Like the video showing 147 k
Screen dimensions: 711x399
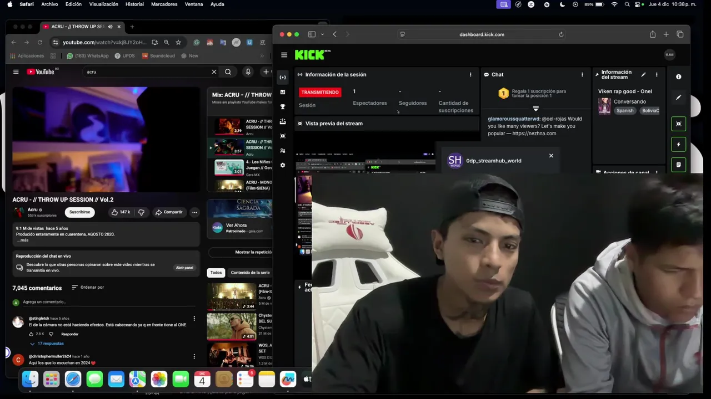click(120, 212)
